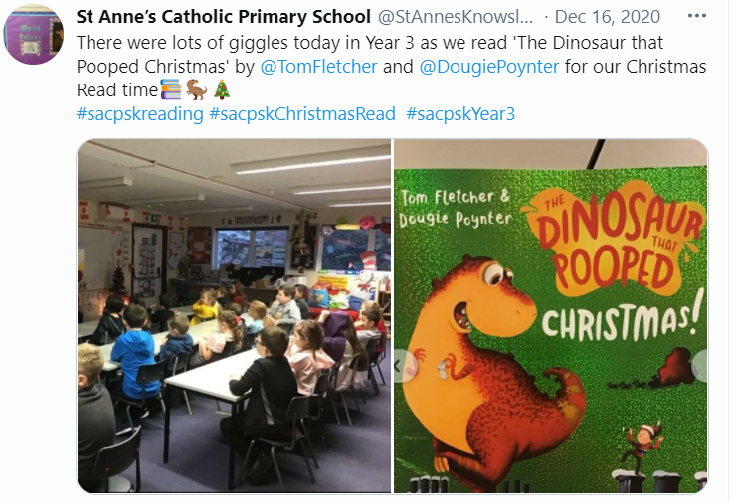The width and height of the screenshot is (734, 502).
Task: Click the 'Dinosaur that Pooped' title splat
Action: tap(616, 238)
